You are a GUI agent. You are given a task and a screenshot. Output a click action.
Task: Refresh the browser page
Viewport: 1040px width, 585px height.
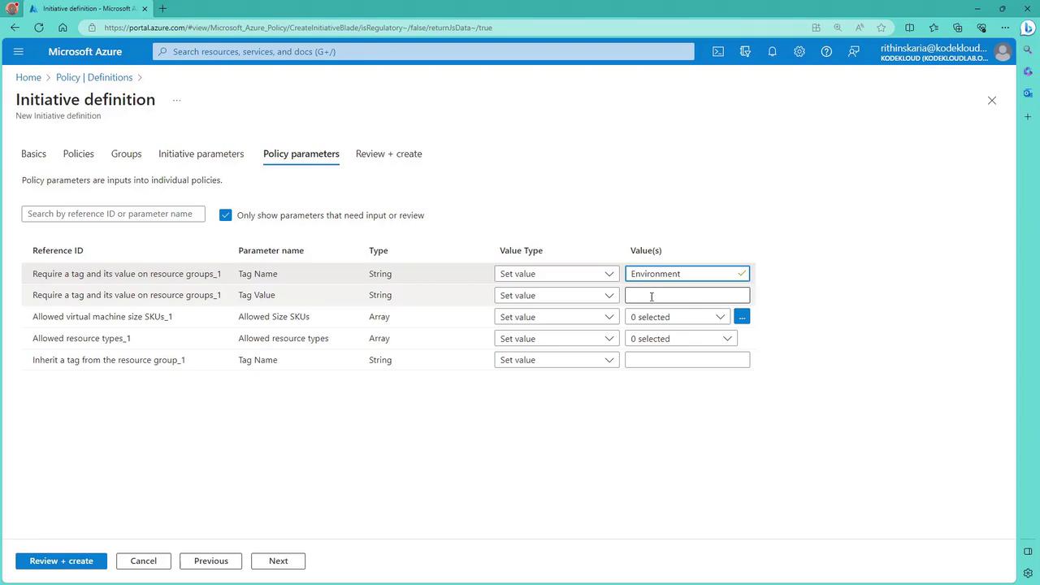click(x=38, y=28)
